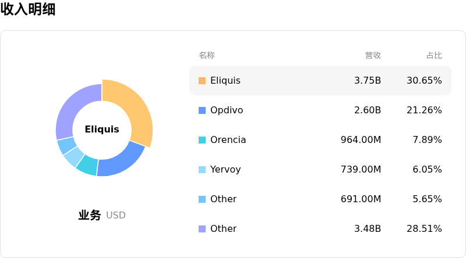The width and height of the screenshot is (466, 258).
Task: Click the blue swatch beside Opdivo
Action: [x=202, y=110]
